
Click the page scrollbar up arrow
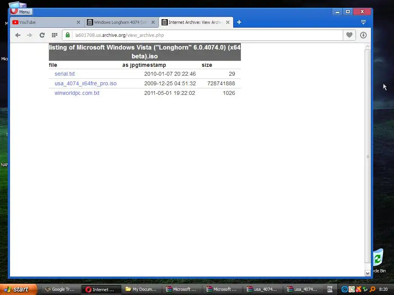tap(367, 46)
